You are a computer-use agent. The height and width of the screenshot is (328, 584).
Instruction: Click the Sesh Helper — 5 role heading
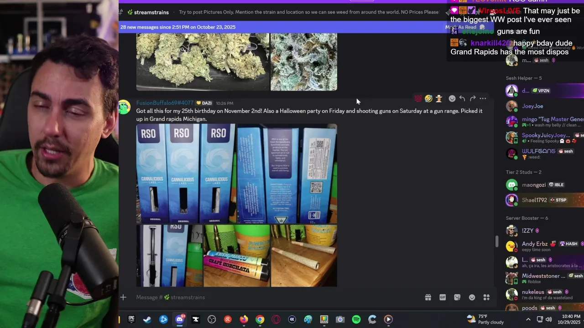pyautogui.click(x=524, y=78)
